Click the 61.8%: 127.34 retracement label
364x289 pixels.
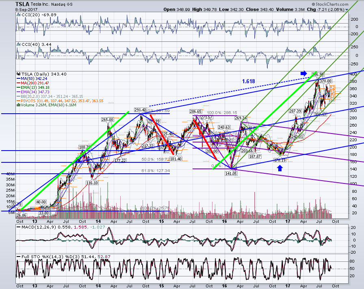(x=156, y=171)
